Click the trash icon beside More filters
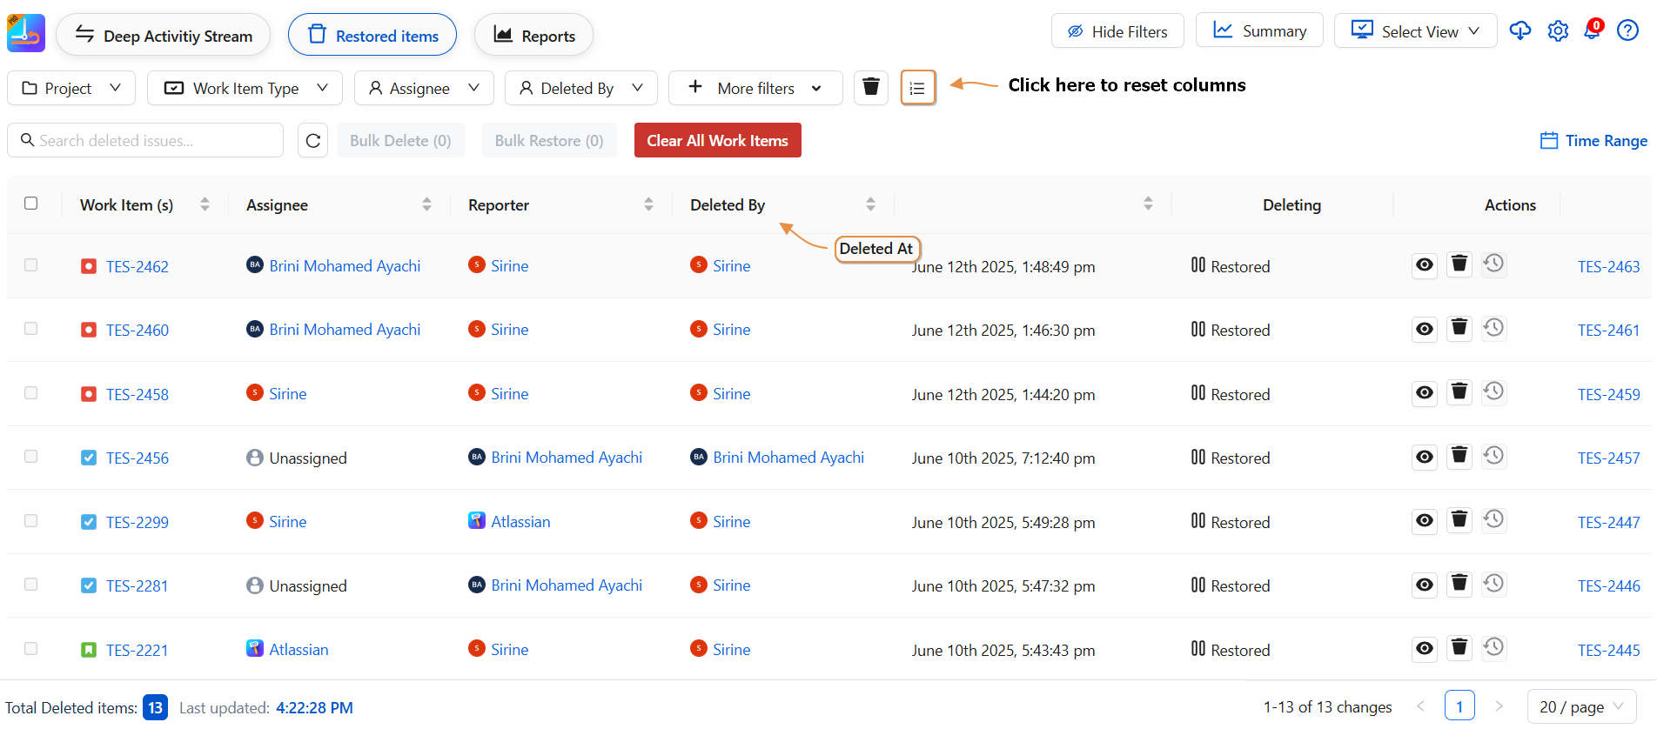 coord(870,88)
